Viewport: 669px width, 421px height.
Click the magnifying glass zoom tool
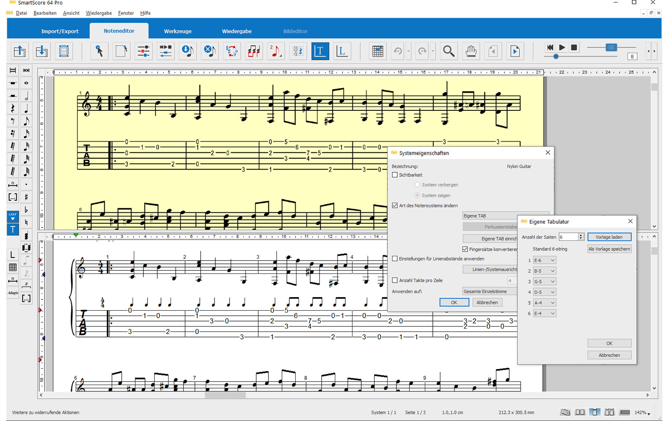pos(449,51)
